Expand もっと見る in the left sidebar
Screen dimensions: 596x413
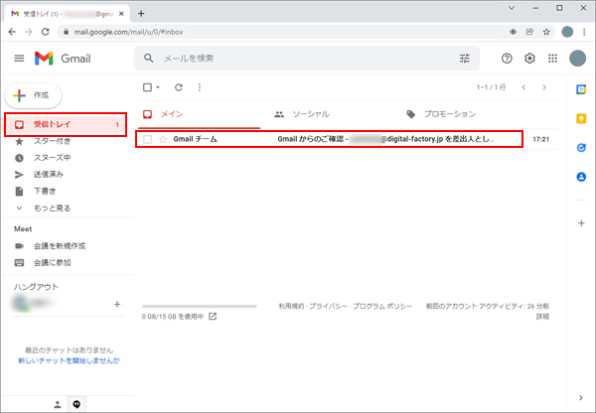point(52,207)
